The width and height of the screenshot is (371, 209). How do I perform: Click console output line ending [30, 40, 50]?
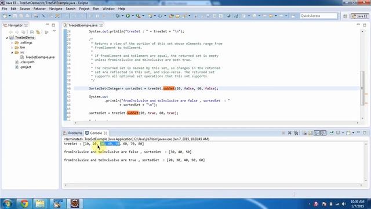[x=128, y=152]
